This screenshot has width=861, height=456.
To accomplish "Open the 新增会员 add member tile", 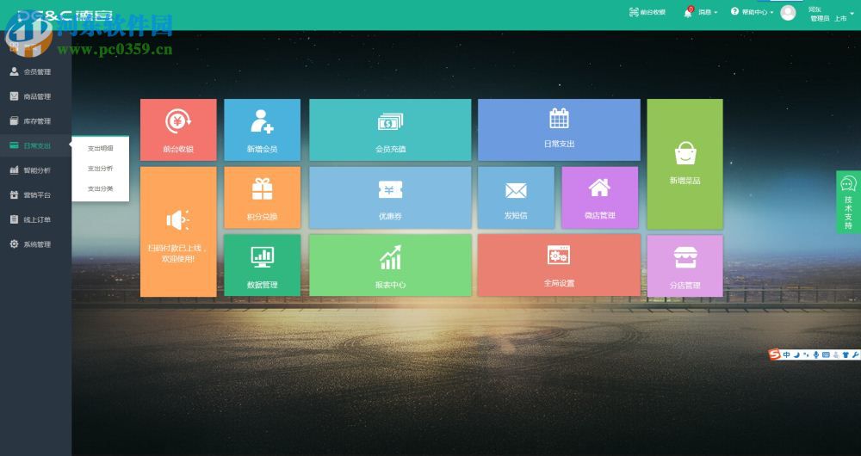I will tap(262, 130).
